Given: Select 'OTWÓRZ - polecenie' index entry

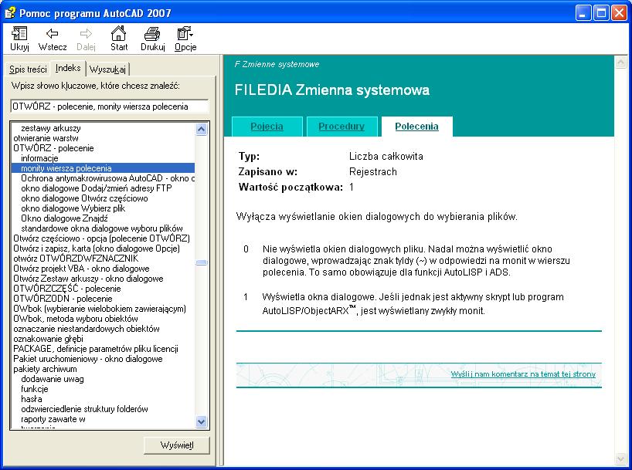Looking at the screenshot, I should click(53, 148).
